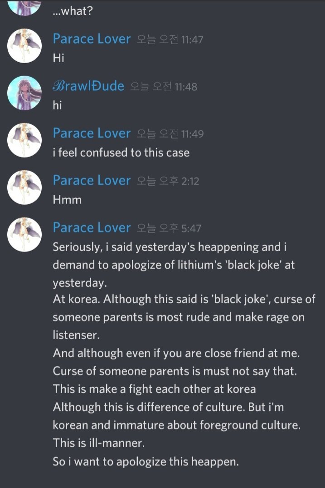Click Parace Lover's avatar beside the 2:12 message
The image size is (325, 488).
tap(24, 187)
